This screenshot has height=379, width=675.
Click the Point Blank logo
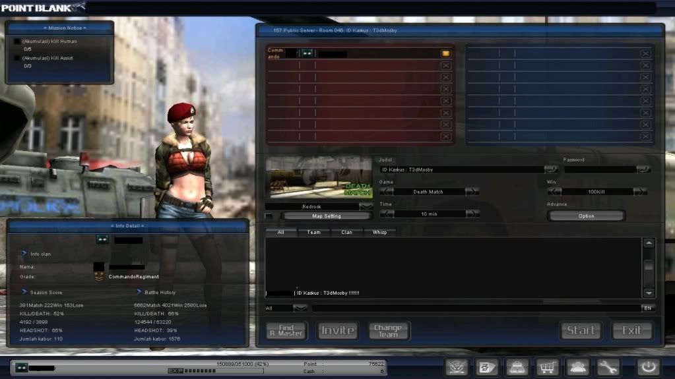coord(43,7)
